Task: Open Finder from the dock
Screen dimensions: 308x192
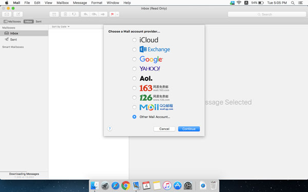Action: 94,185
